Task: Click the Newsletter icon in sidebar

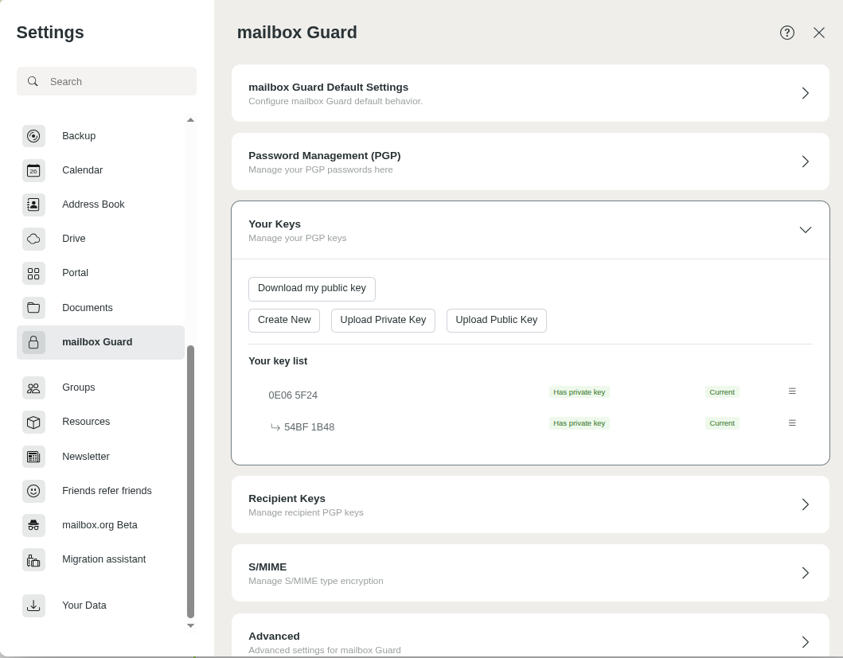Action: point(33,457)
